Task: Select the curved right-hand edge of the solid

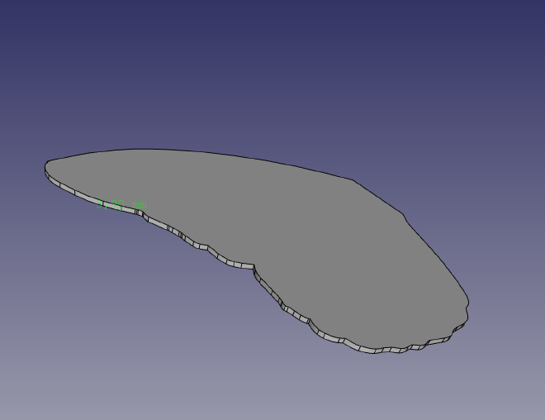Action: tap(439, 257)
